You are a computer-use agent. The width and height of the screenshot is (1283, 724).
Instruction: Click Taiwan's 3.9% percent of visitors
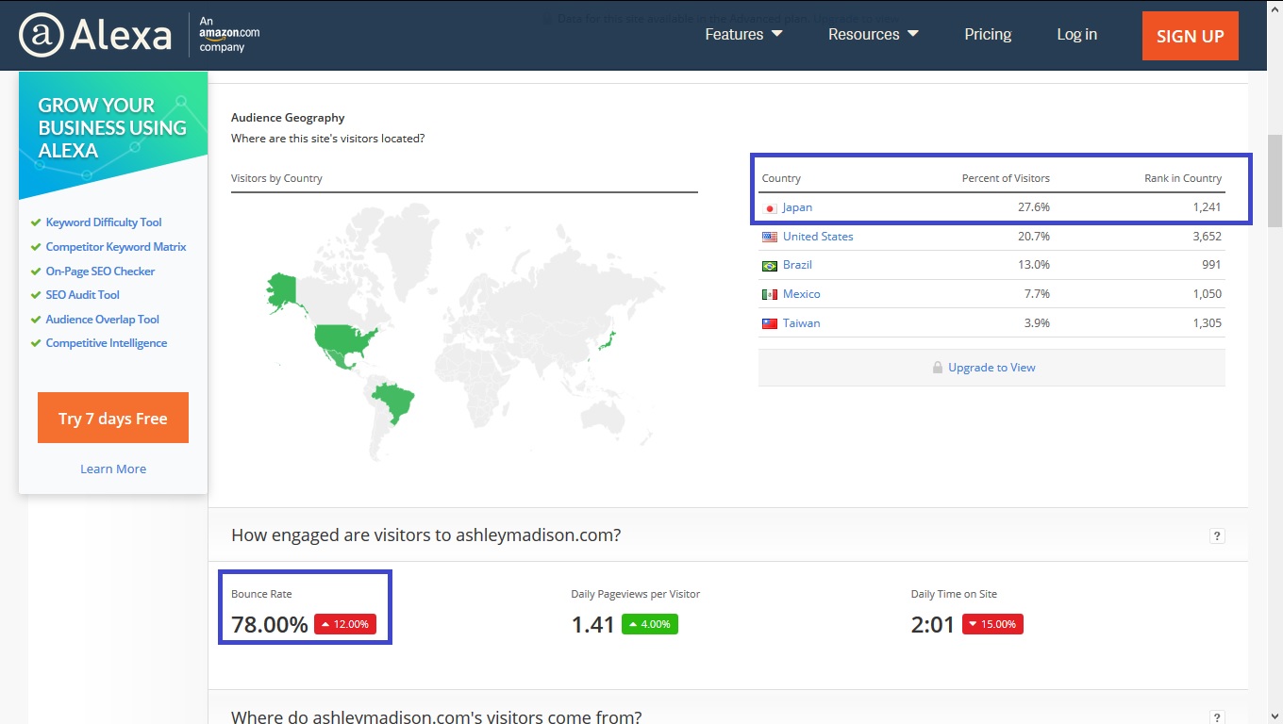tap(1038, 323)
